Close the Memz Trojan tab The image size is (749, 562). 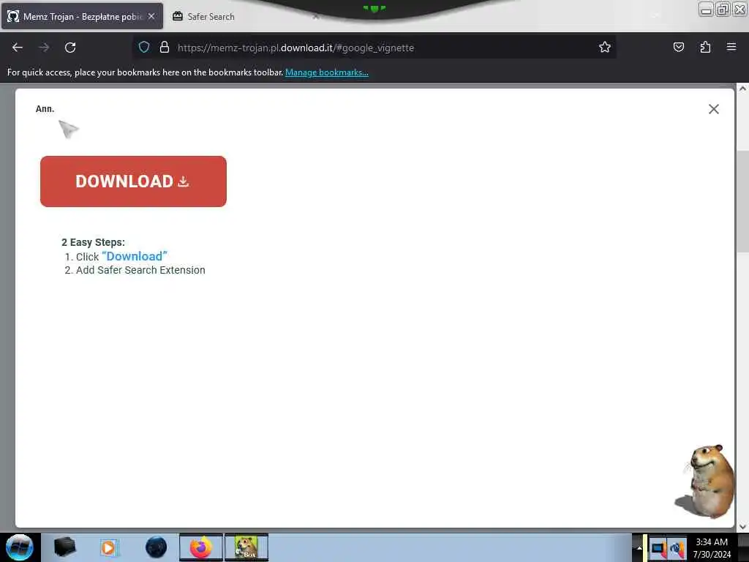pyautogui.click(x=151, y=16)
